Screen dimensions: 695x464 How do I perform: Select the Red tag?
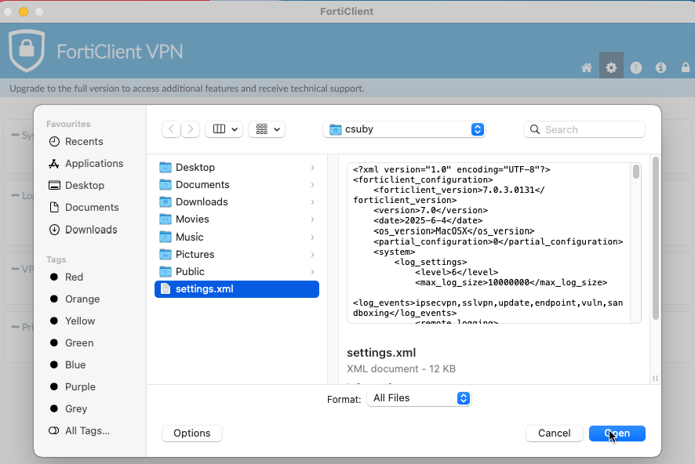(67, 277)
